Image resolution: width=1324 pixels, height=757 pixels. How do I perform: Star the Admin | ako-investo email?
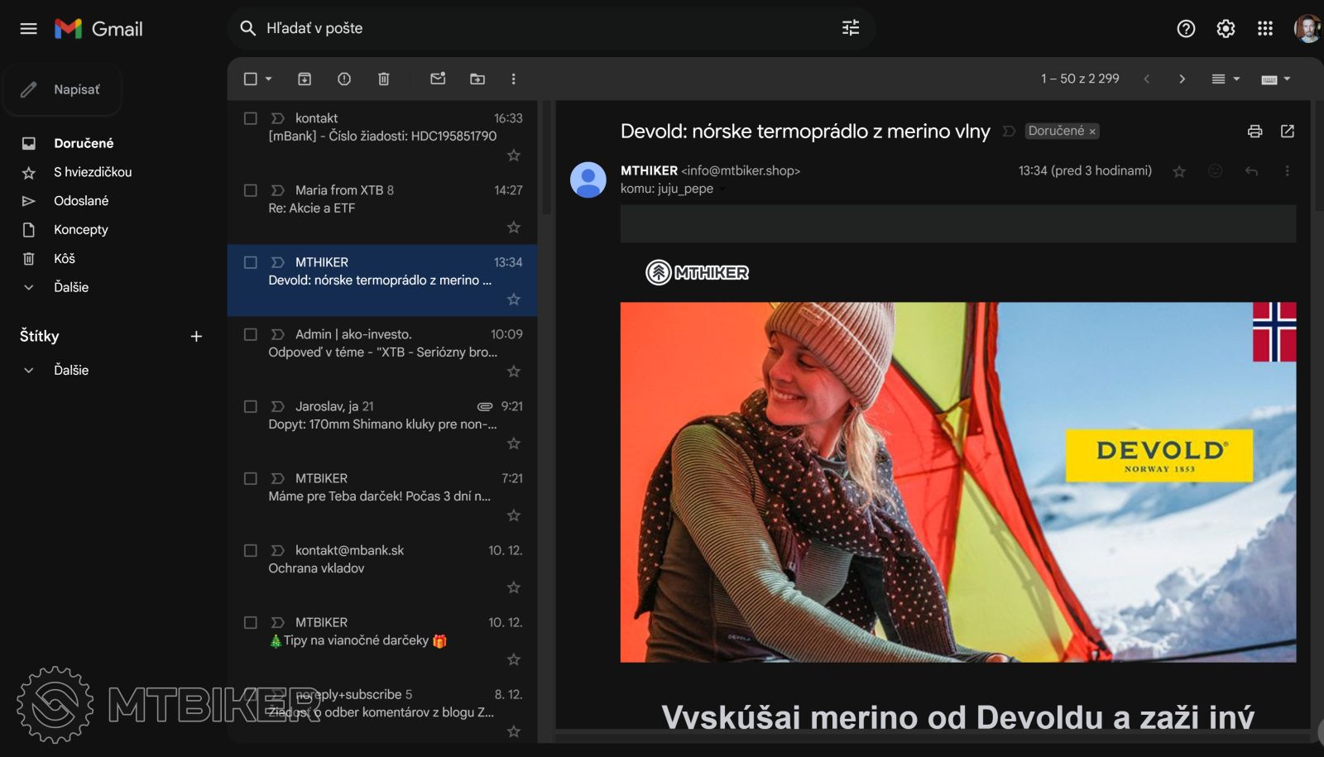point(514,371)
